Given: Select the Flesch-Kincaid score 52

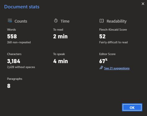Looking at the screenshot, I should click(x=102, y=37).
